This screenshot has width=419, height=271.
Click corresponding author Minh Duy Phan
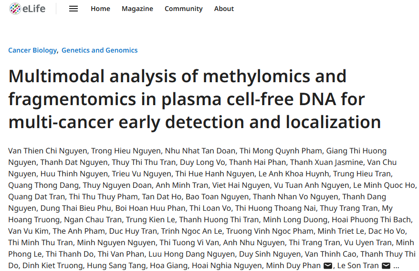(x=293, y=266)
